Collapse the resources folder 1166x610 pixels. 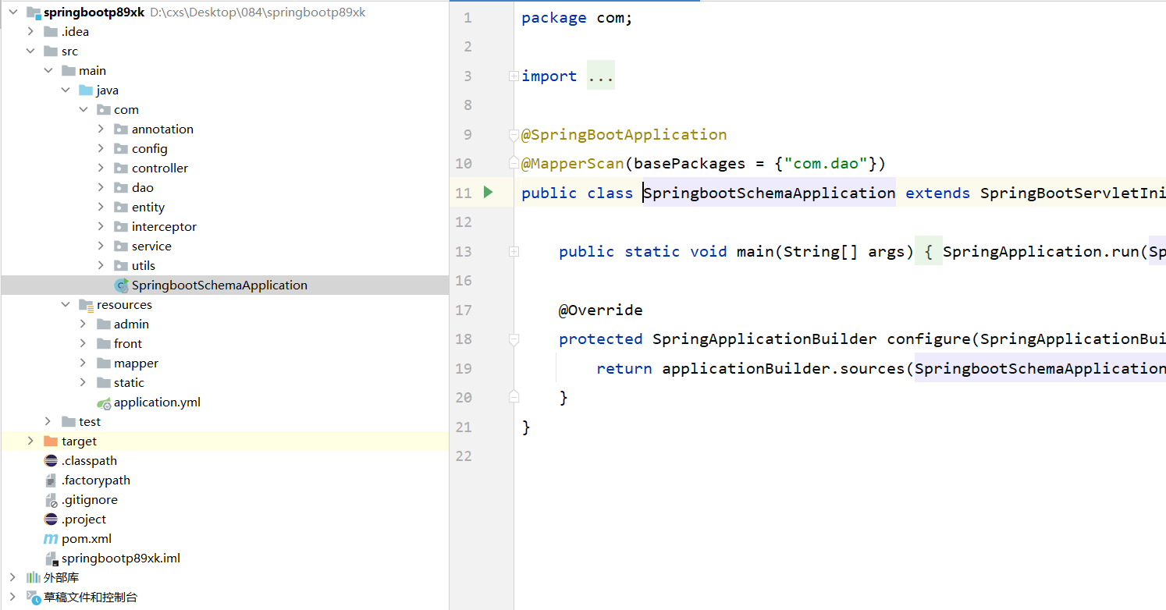(66, 305)
